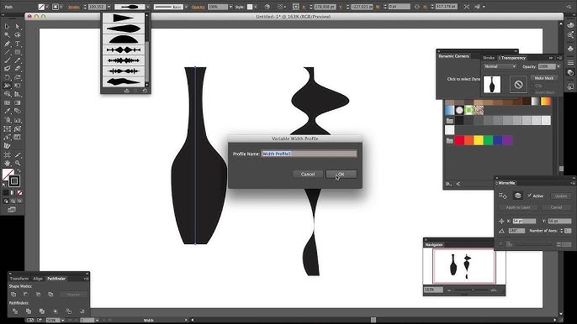Click the no-mask icon in Transparency panel
Viewport: 577px width, 324px height.
point(518,85)
